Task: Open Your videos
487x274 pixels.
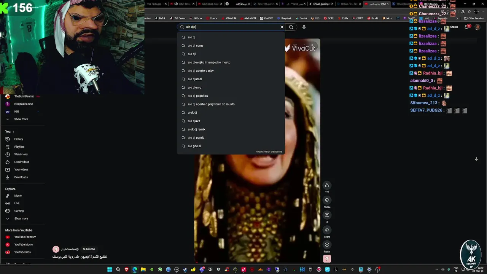Action: coord(22,170)
